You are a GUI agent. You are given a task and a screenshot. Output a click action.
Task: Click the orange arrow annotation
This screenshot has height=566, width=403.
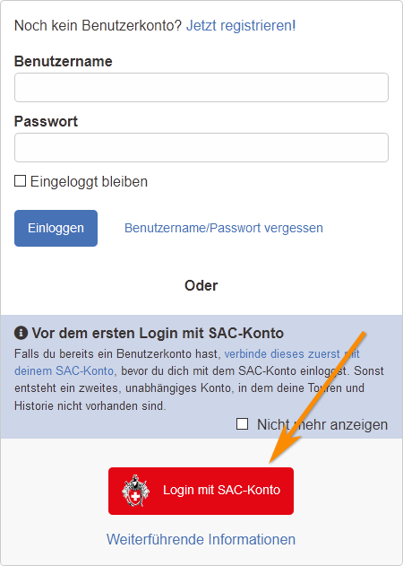(318, 397)
